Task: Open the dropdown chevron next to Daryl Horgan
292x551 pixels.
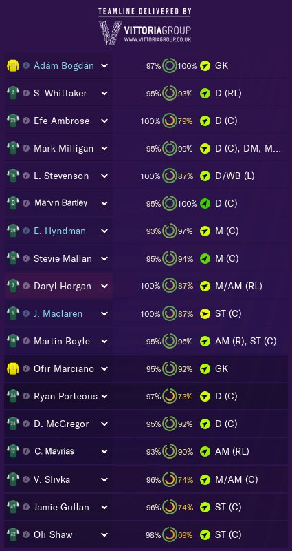Action: coord(104,286)
